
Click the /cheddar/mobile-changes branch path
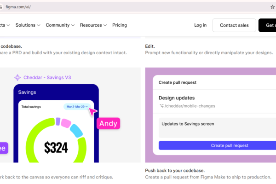[x=190, y=106]
